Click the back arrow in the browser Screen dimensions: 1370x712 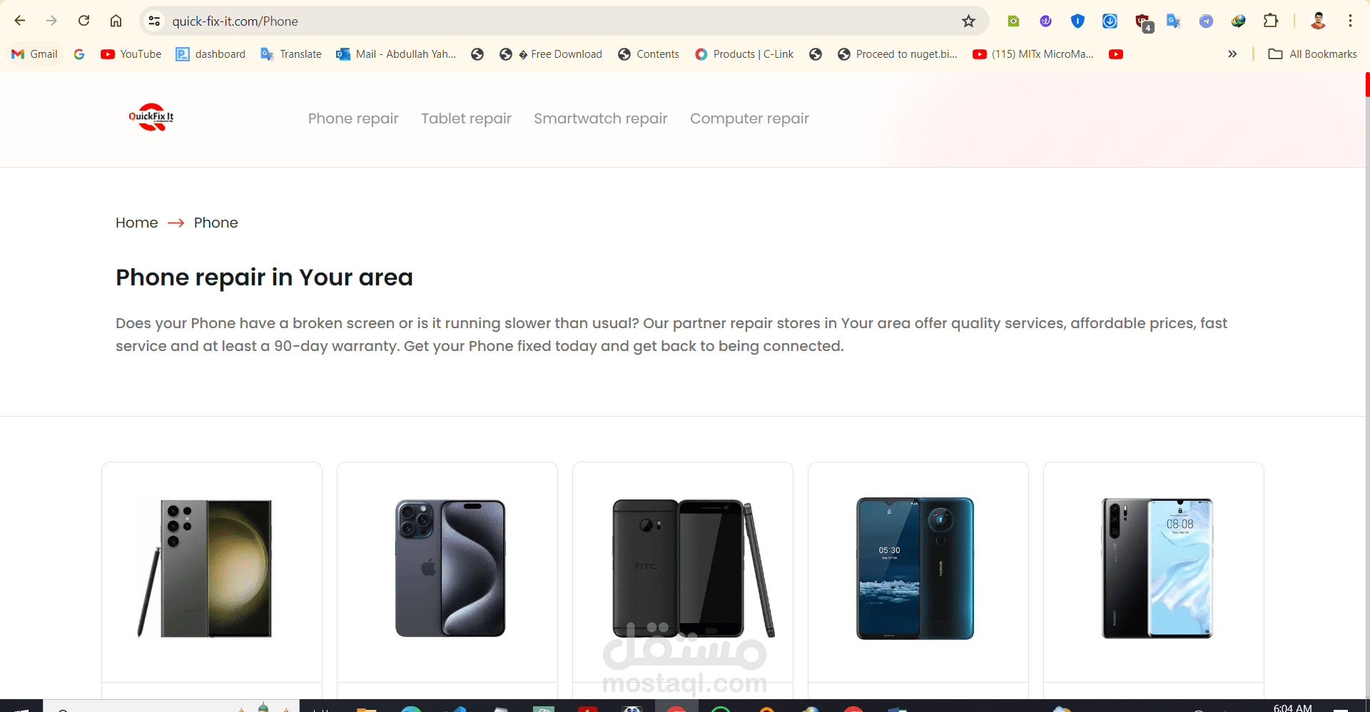[20, 21]
